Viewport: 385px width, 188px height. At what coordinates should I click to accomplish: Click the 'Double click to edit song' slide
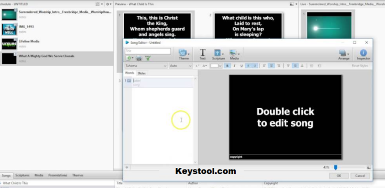click(285, 117)
